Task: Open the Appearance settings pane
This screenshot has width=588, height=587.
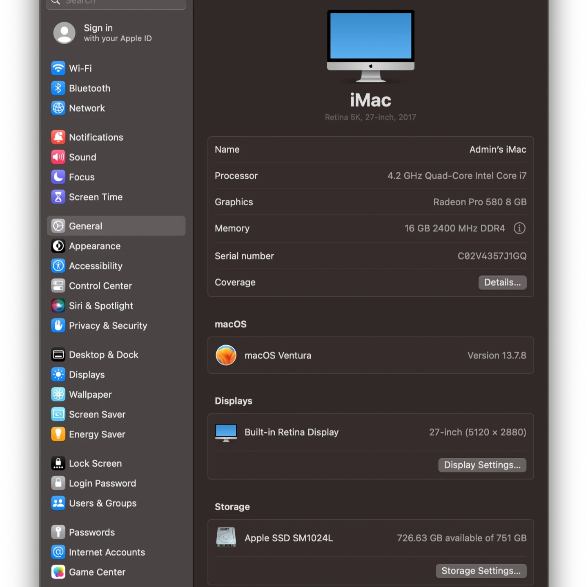Action: click(x=94, y=246)
